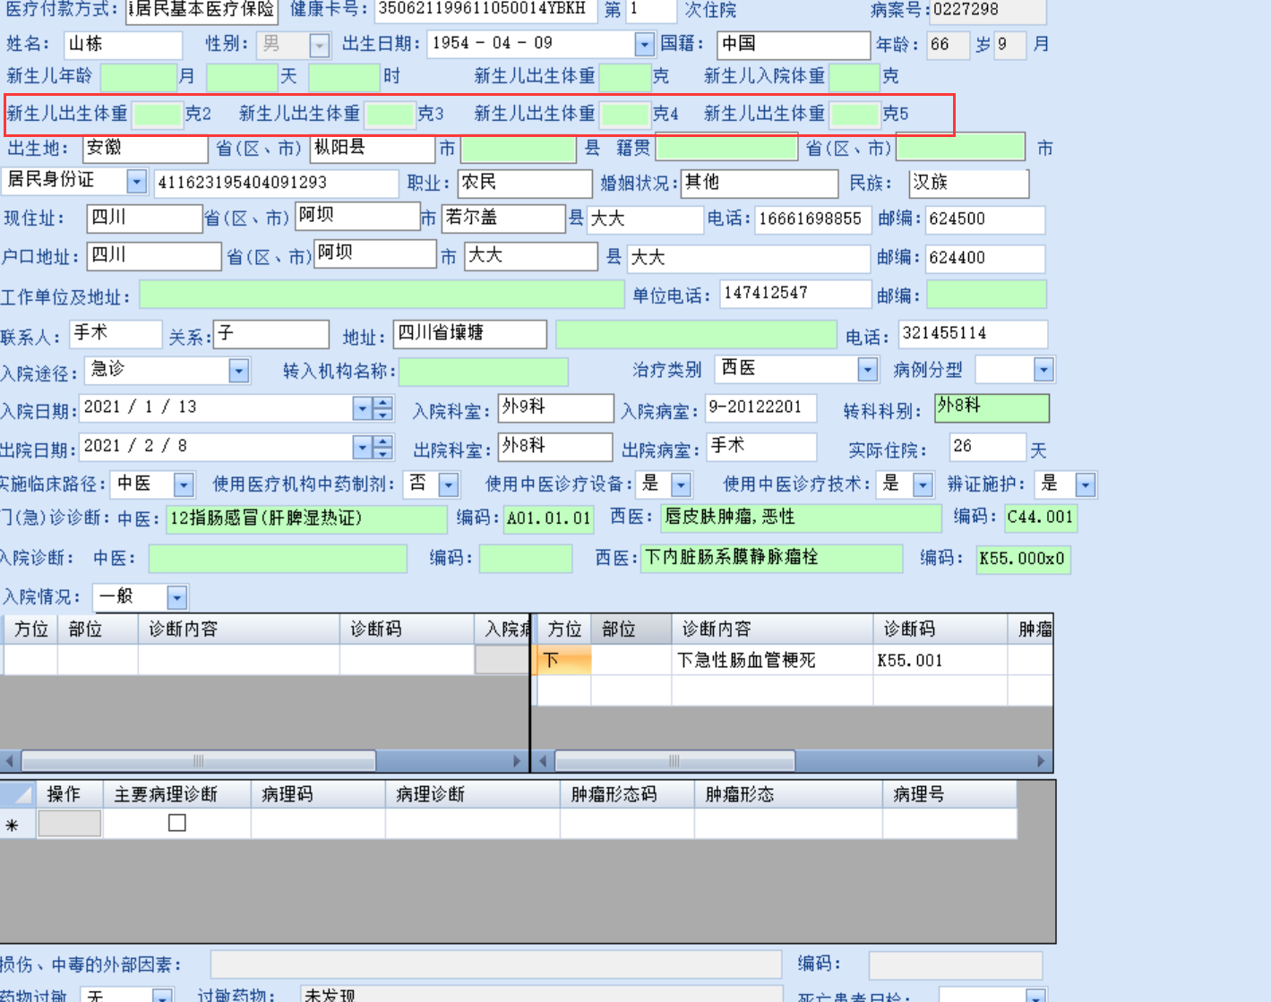Click the scrollbar thumb under the left diagnosis table

point(198,761)
